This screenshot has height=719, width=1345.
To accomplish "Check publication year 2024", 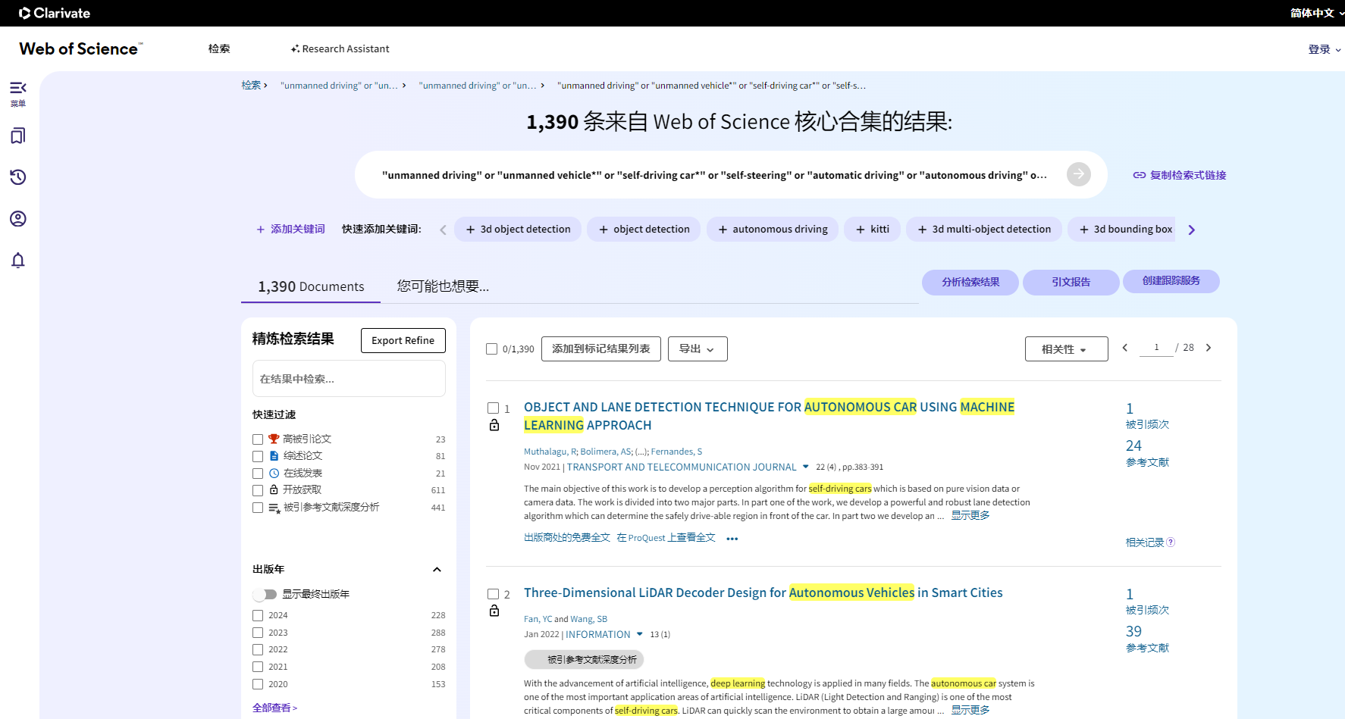I will click(x=258, y=615).
